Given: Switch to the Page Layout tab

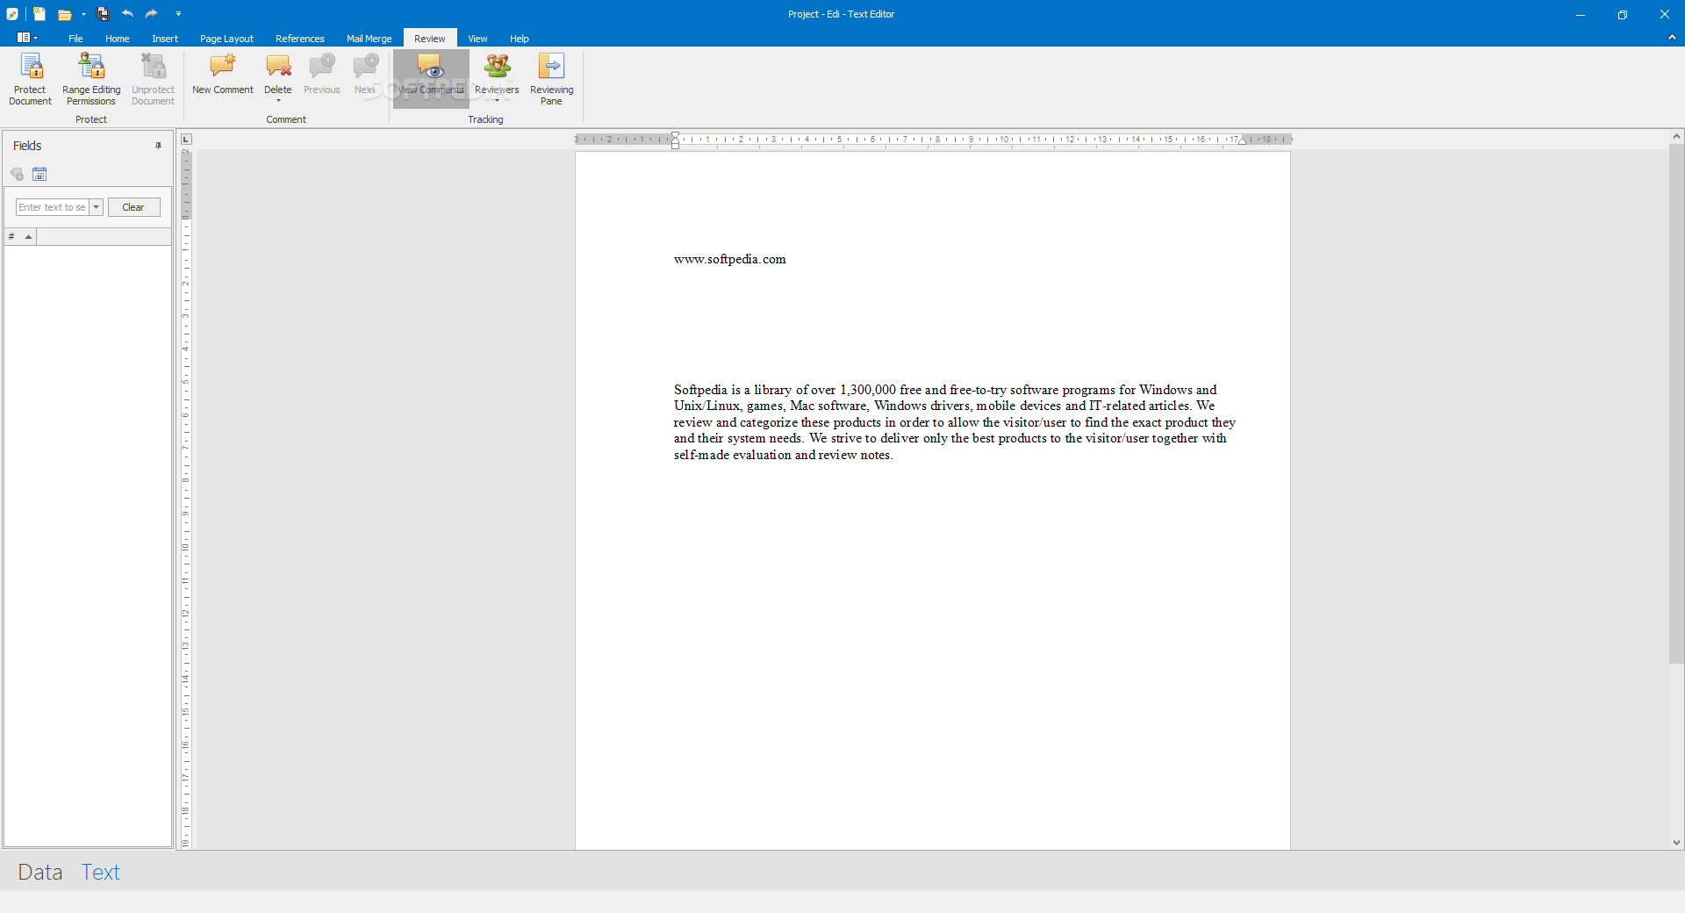Looking at the screenshot, I should (x=226, y=39).
